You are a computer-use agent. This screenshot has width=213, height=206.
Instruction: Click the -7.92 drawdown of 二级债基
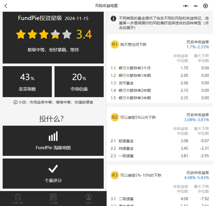tap(204, 199)
